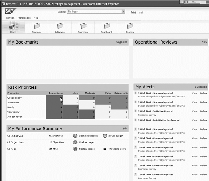Expand the Context dropdown showing Northeast
This screenshot has height=181, width=209.
click(x=123, y=11)
